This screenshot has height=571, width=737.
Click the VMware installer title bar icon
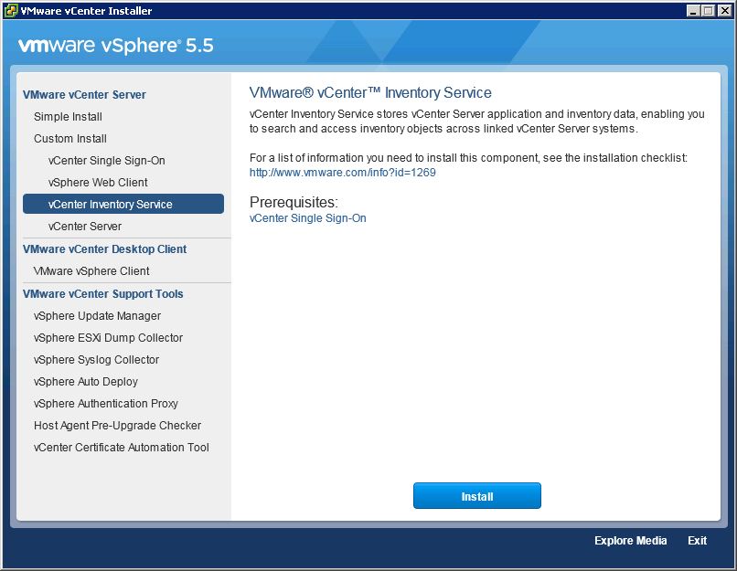(10, 10)
